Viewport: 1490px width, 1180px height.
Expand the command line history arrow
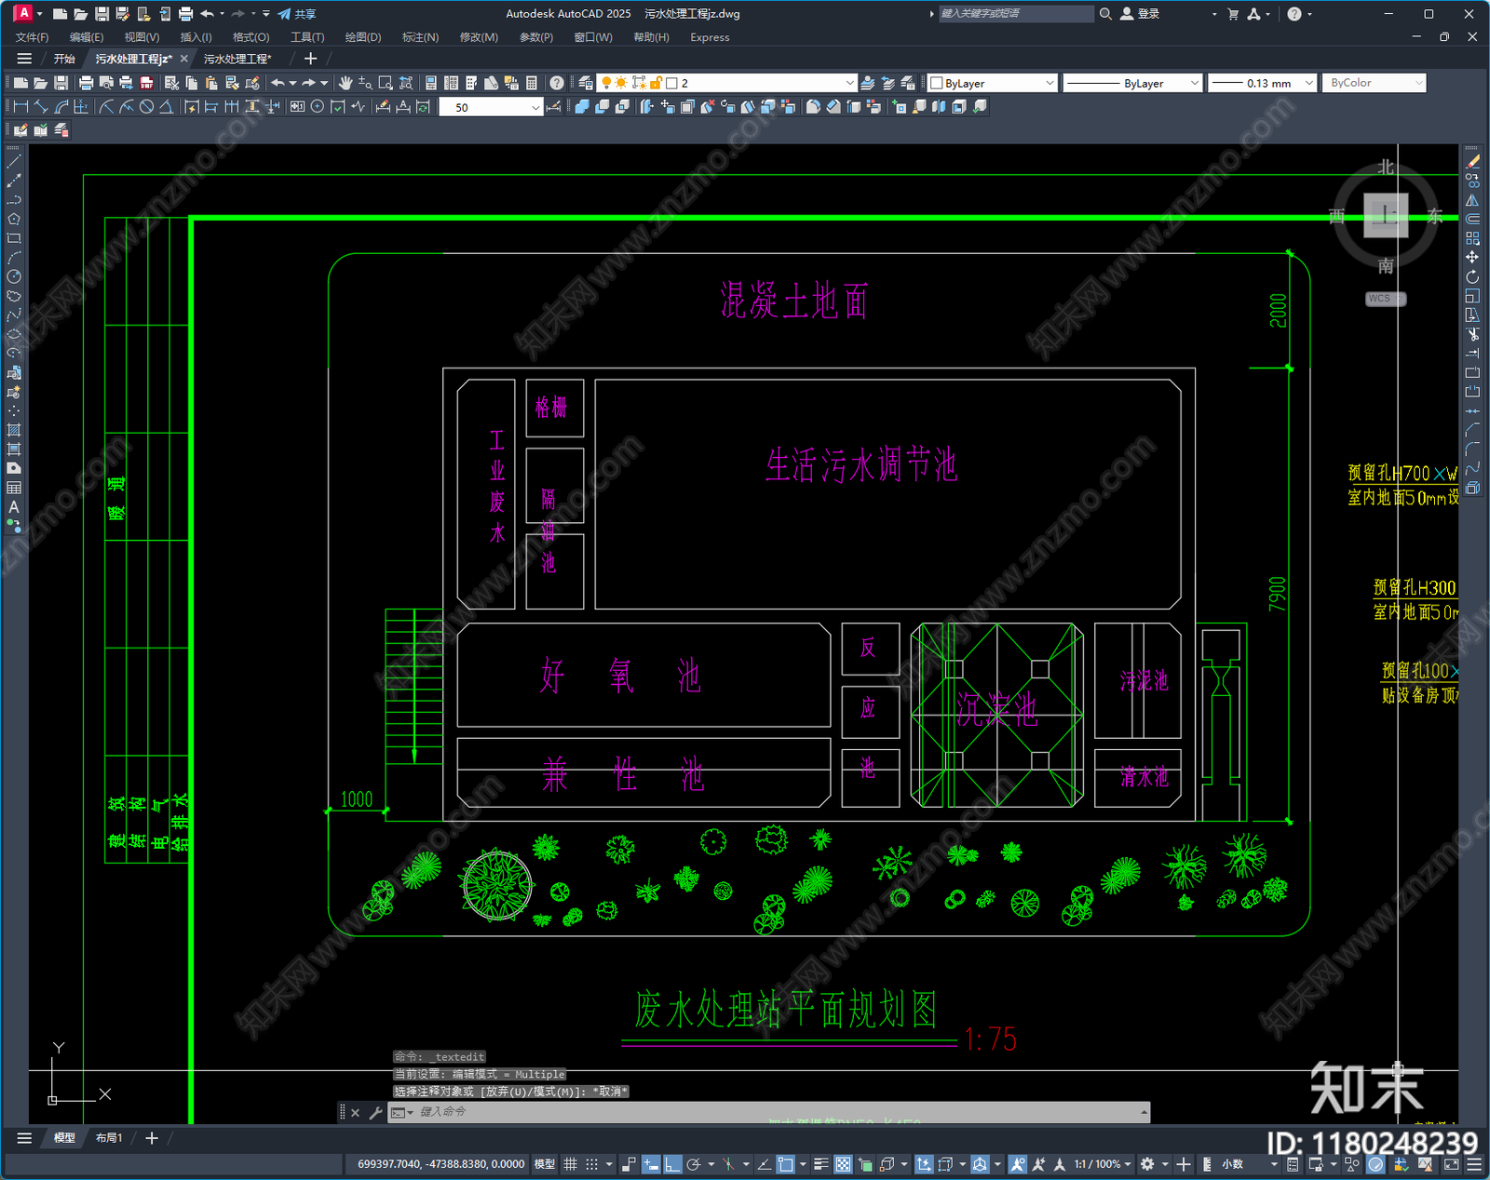coord(1144,1112)
